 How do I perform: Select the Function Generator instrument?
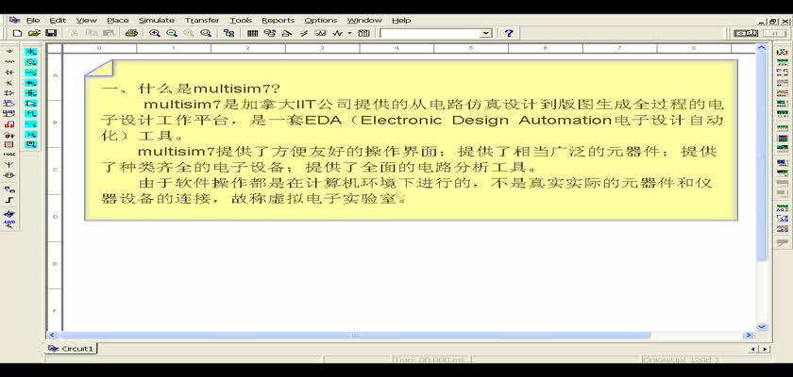[x=782, y=62]
